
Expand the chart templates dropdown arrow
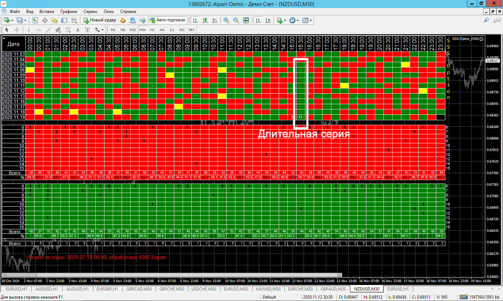pyautogui.click(x=311, y=20)
